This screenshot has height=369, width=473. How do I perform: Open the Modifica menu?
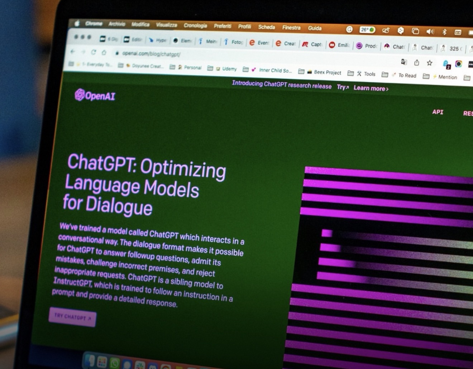point(140,24)
